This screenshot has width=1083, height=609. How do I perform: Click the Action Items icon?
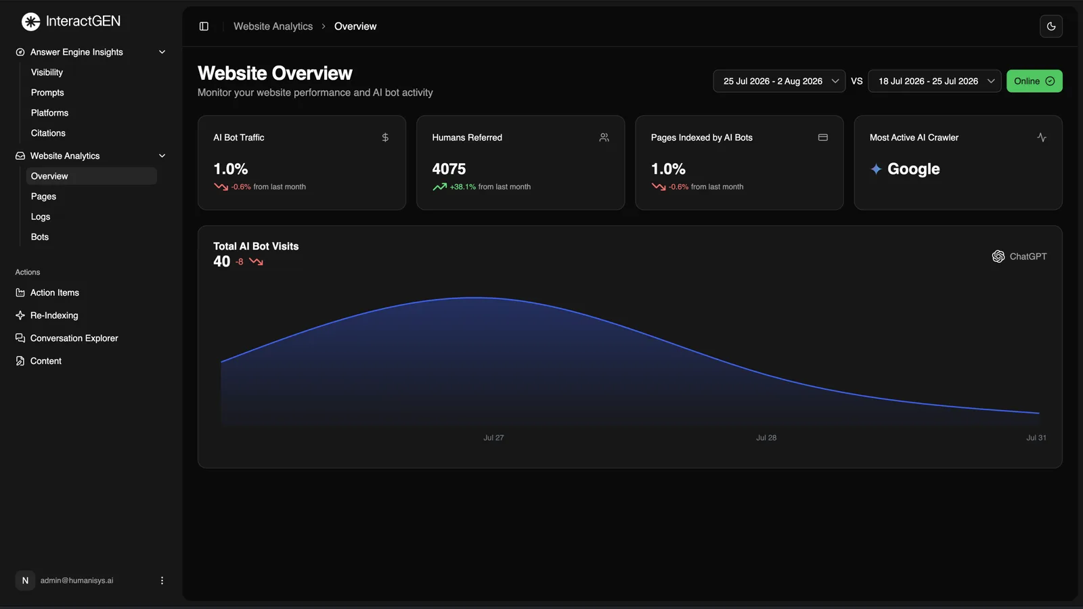click(x=20, y=293)
